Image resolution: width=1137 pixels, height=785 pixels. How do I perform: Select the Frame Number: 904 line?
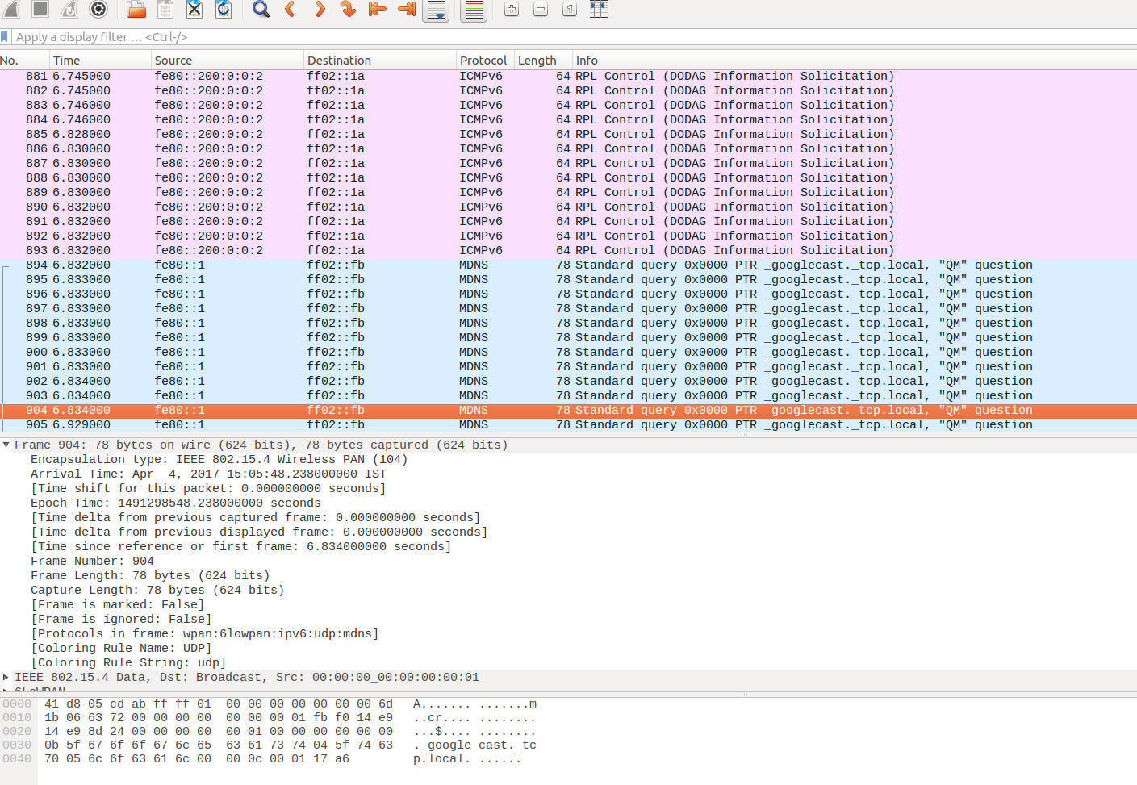pyautogui.click(x=92, y=562)
